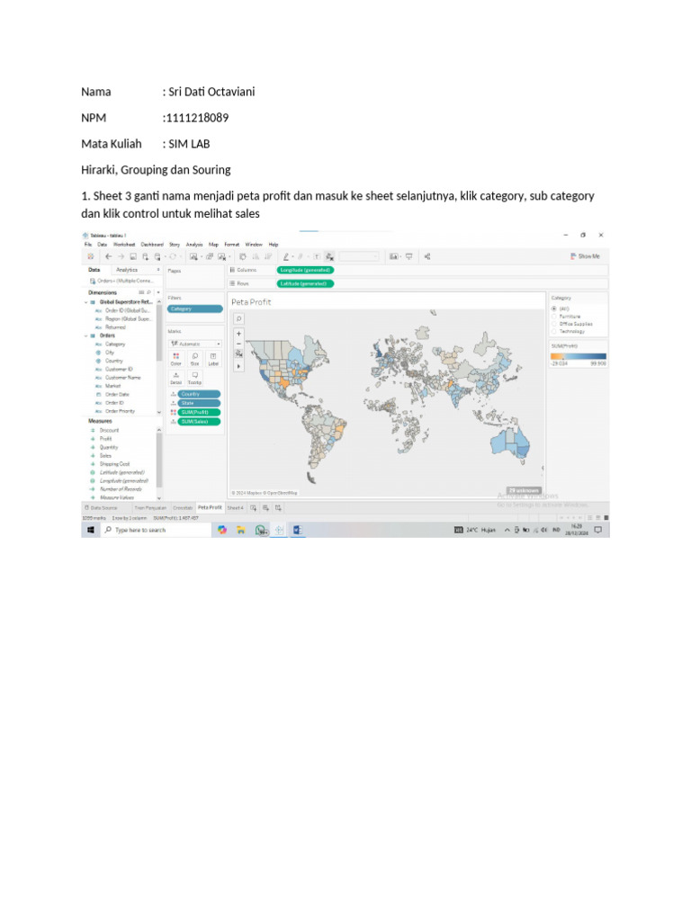
Task: Click the Show Me button
Action: pos(585,256)
